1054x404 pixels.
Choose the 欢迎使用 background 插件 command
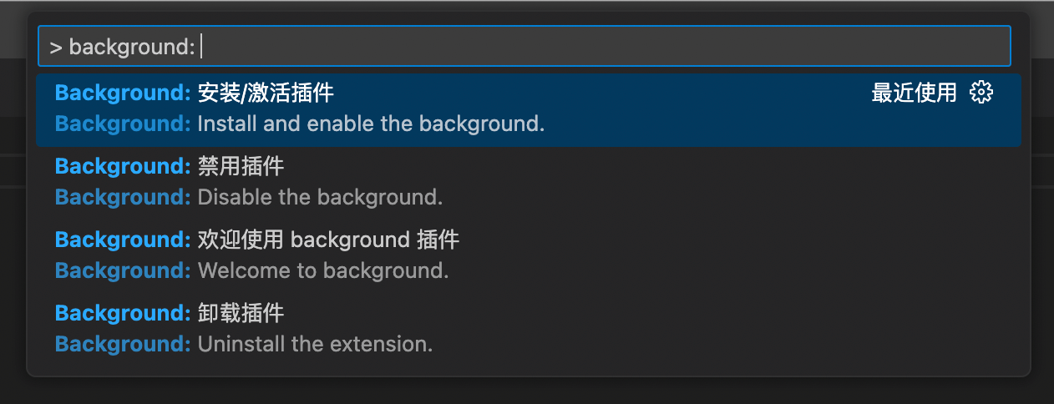pyautogui.click(x=328, y=240)
